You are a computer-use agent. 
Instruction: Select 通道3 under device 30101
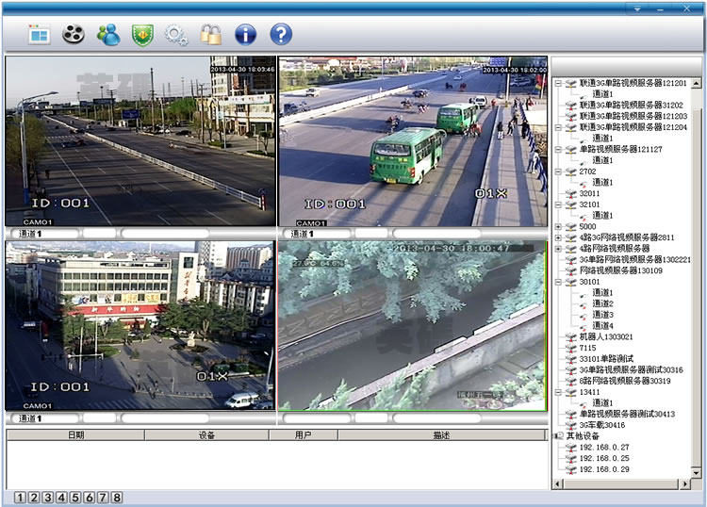[602, 315]
